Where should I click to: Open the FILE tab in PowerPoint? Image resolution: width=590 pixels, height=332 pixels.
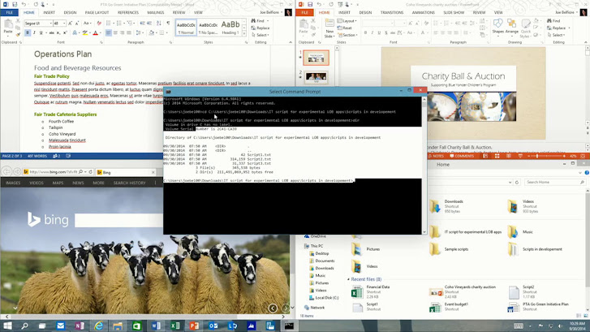coord(305,12)
